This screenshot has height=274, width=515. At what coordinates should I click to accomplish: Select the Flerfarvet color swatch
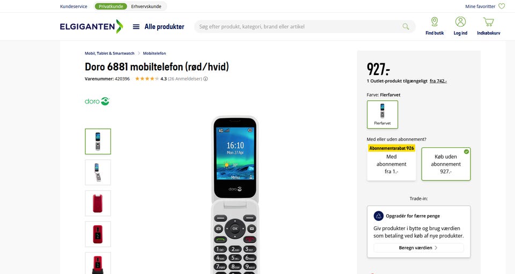point(382,114)
